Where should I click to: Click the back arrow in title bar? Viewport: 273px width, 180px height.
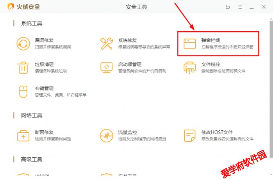tap(228, 7)
